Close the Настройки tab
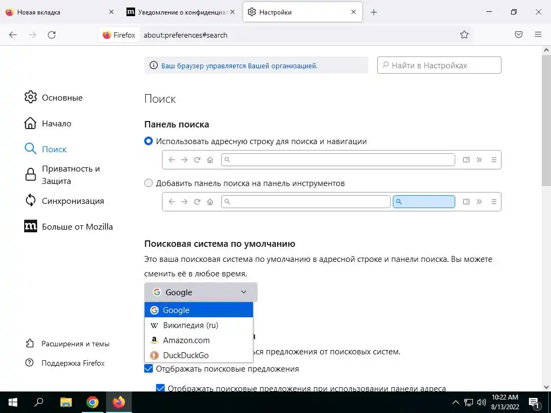Screen dimensions: 551x413 point(354,12)
